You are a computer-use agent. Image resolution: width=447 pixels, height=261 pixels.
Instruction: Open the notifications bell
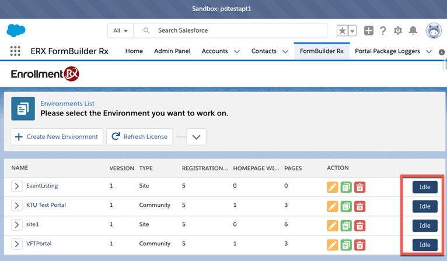pos(413,31)
